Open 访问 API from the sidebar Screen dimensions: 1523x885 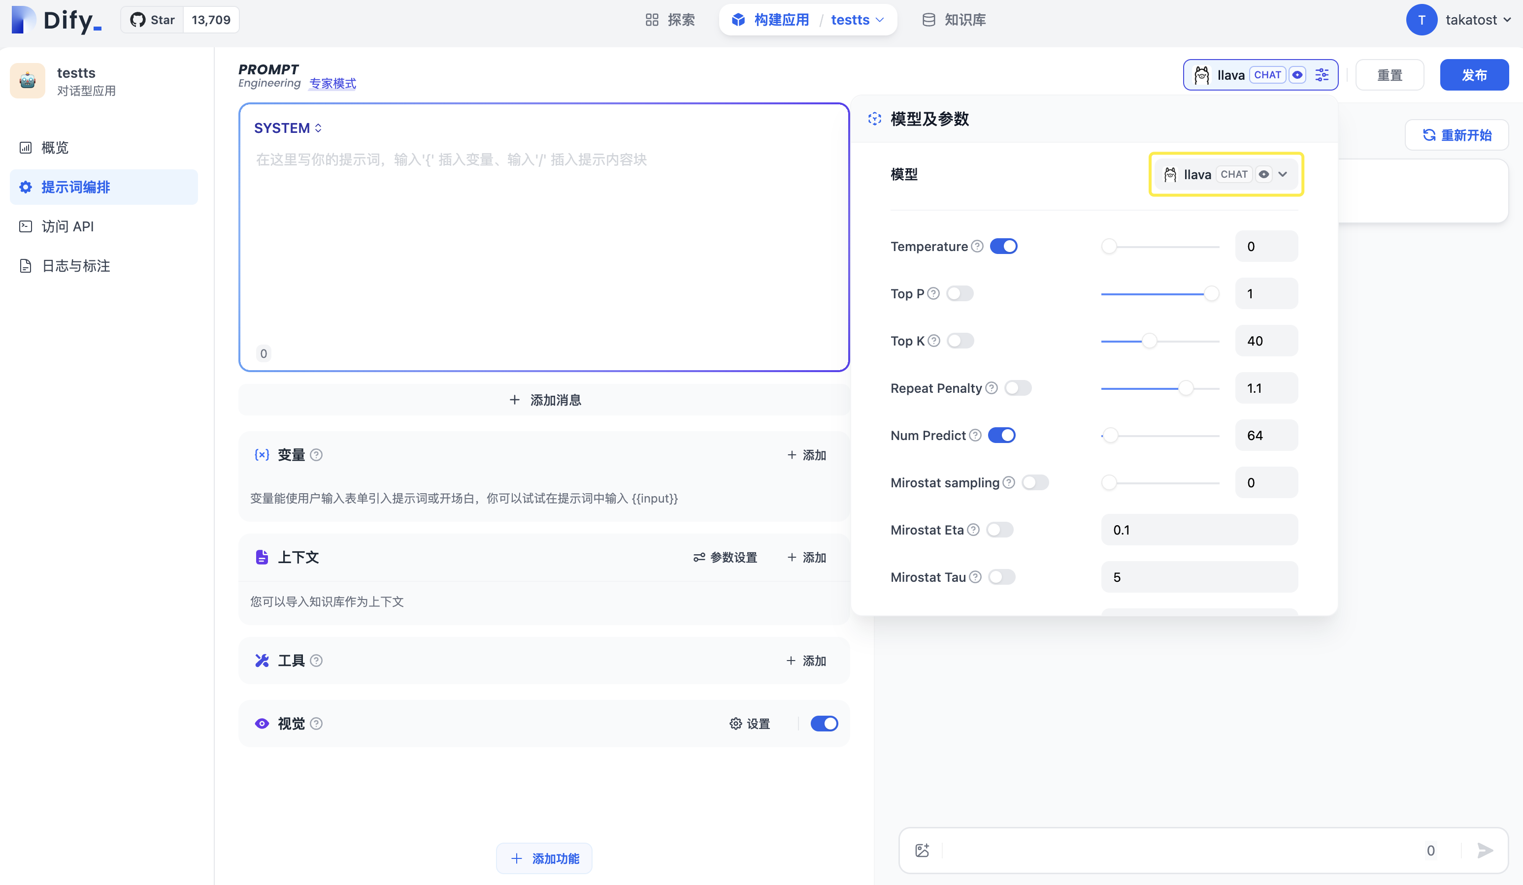tap(67, 226)
